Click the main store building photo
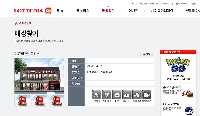Image resolution: width=200 pixels, height=116 pixels. pos(39,76)
